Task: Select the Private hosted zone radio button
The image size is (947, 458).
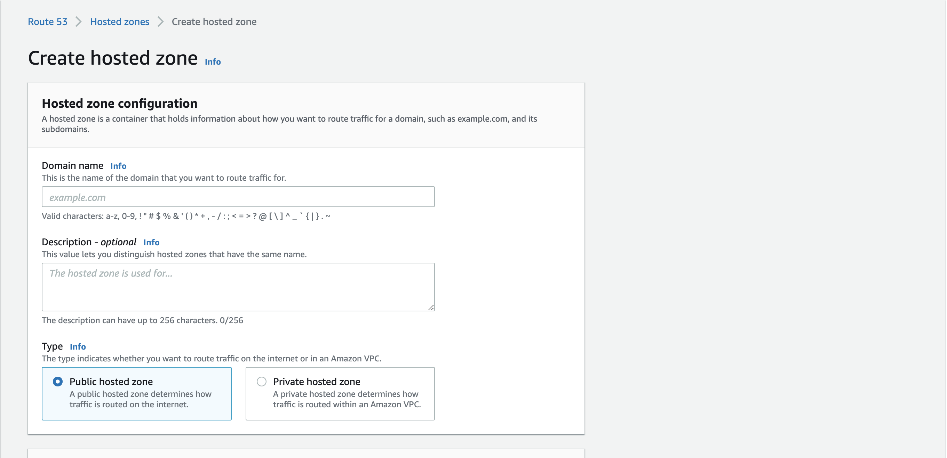Action: tap(261, 382)
